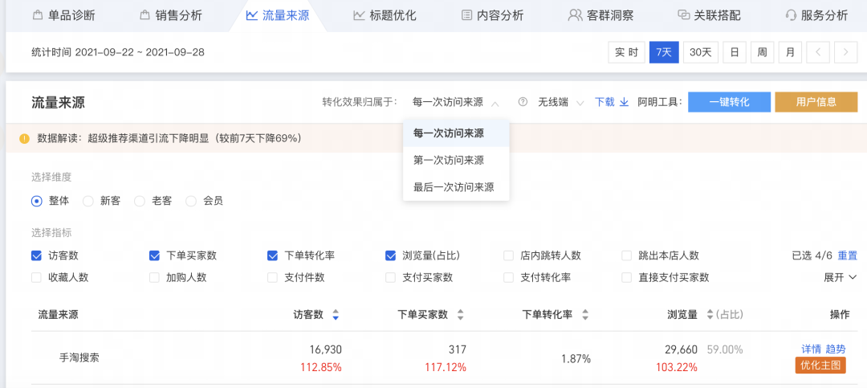Click the yellow warning icon beside 数据解读
Screen dimensions: 867x388
(x=24, y=138)
